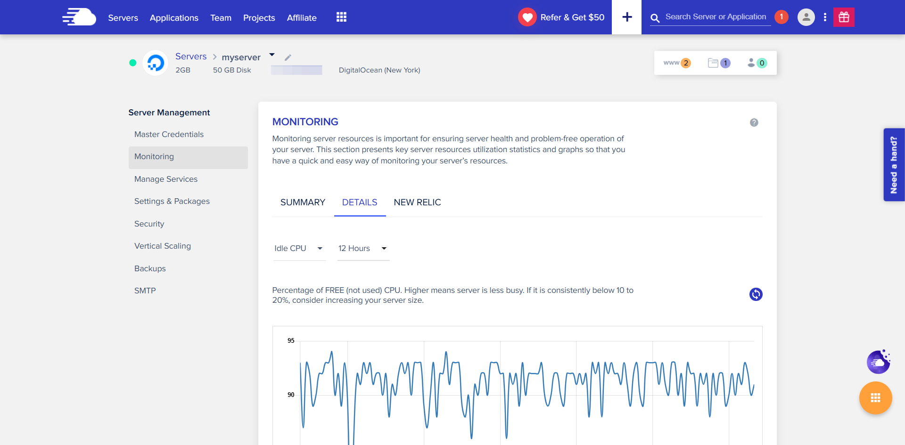Open the vertical three-dot menu
The width and height of the screenshot is (905, 445).
(x=824, y=17)
